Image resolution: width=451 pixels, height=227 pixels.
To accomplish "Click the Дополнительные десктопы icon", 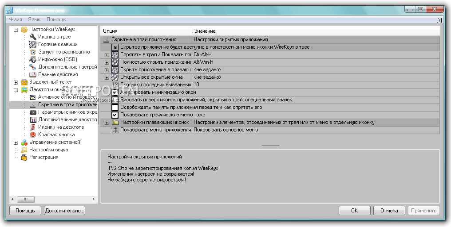I will click(33, 119).
